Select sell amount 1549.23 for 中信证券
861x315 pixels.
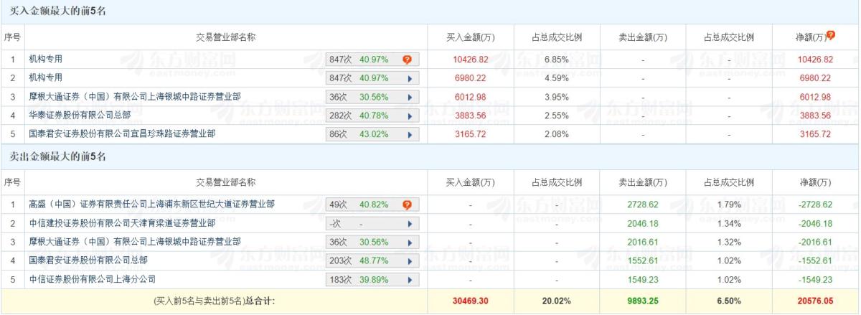pyautogui.click(x=643, y=280)
